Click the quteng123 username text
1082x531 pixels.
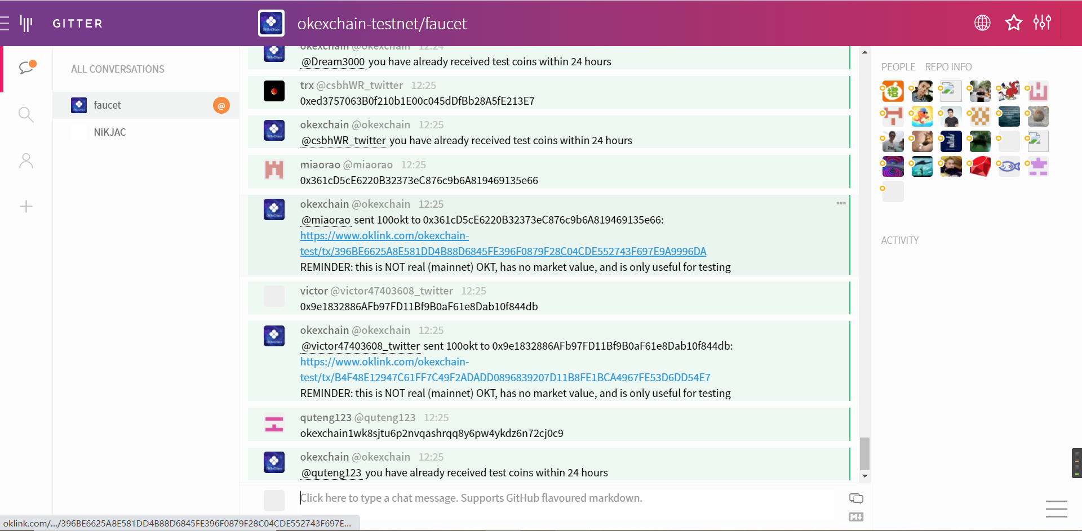[x=326, y=417]
